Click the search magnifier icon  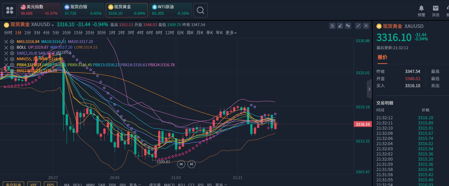[x=200, y=10]
